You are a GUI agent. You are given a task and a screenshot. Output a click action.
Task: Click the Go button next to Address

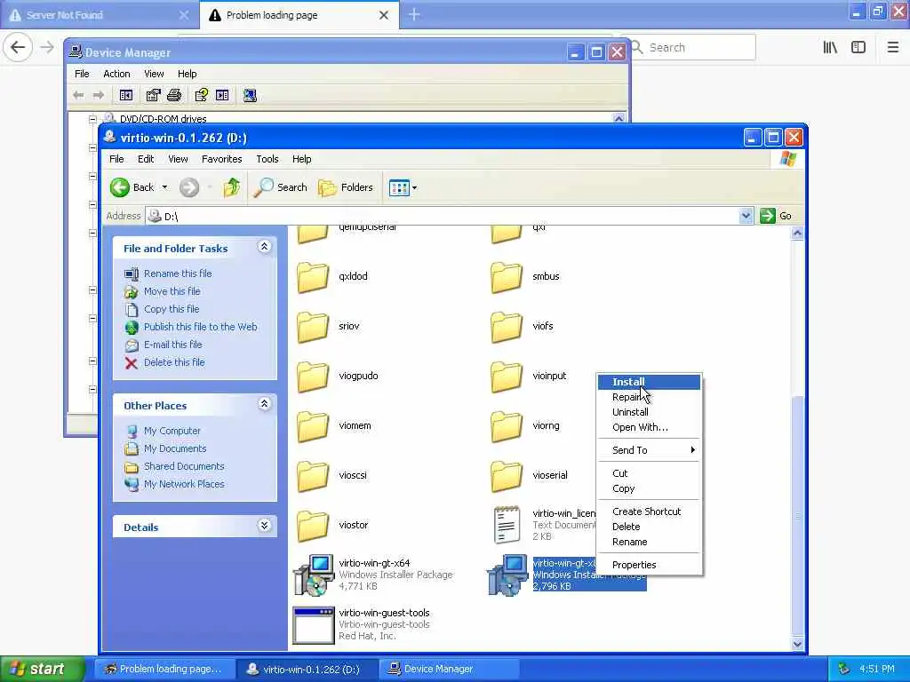(x=776, y=216)
